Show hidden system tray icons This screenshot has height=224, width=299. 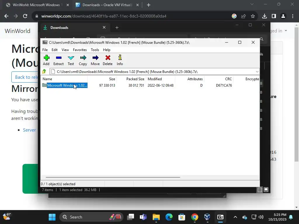point(235,217)
